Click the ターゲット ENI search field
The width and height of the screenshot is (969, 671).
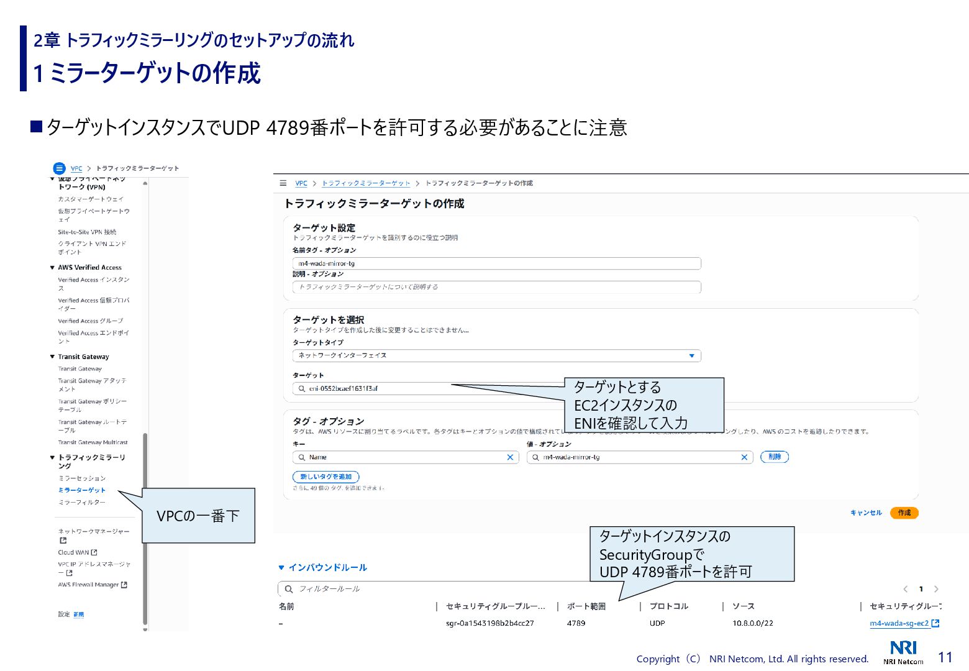tap(429, 389)
